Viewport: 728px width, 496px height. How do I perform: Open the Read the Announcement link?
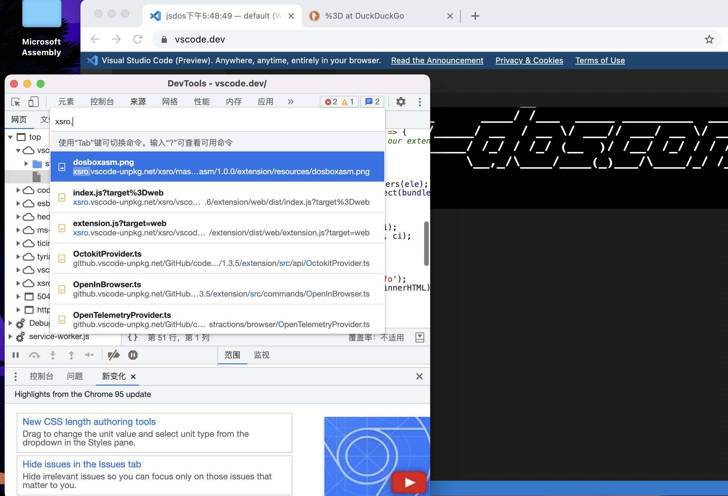coord(437,60)
